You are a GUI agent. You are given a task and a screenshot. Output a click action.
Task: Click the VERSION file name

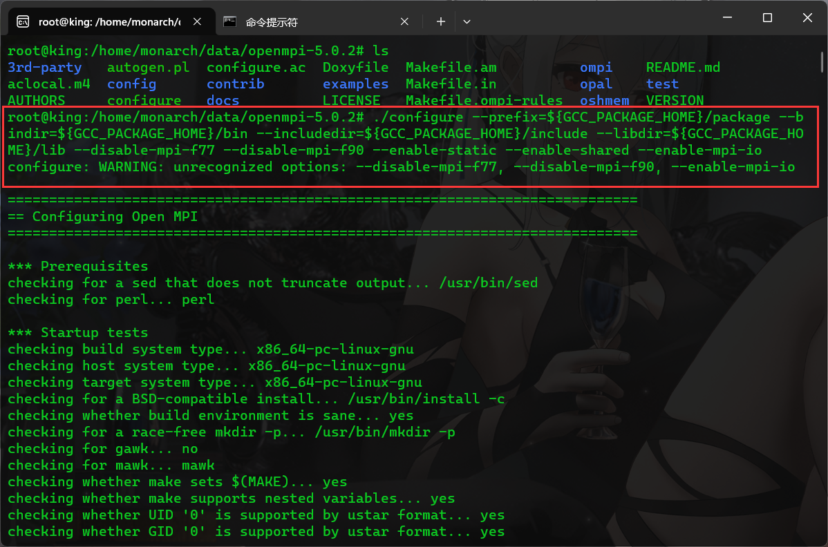[x=675, y=100]
